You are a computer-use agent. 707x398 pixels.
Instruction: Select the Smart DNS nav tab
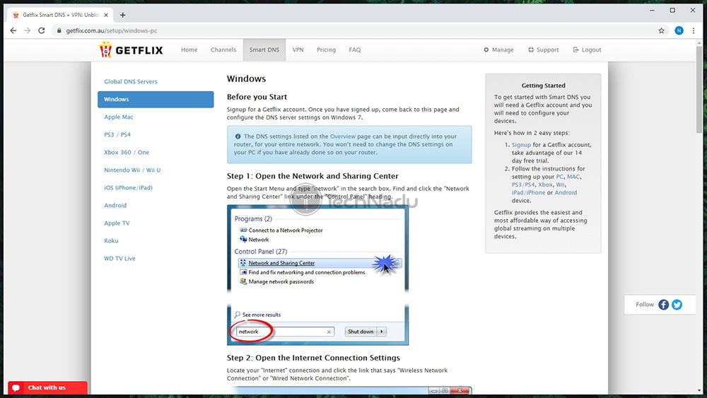tap(264, 50)
